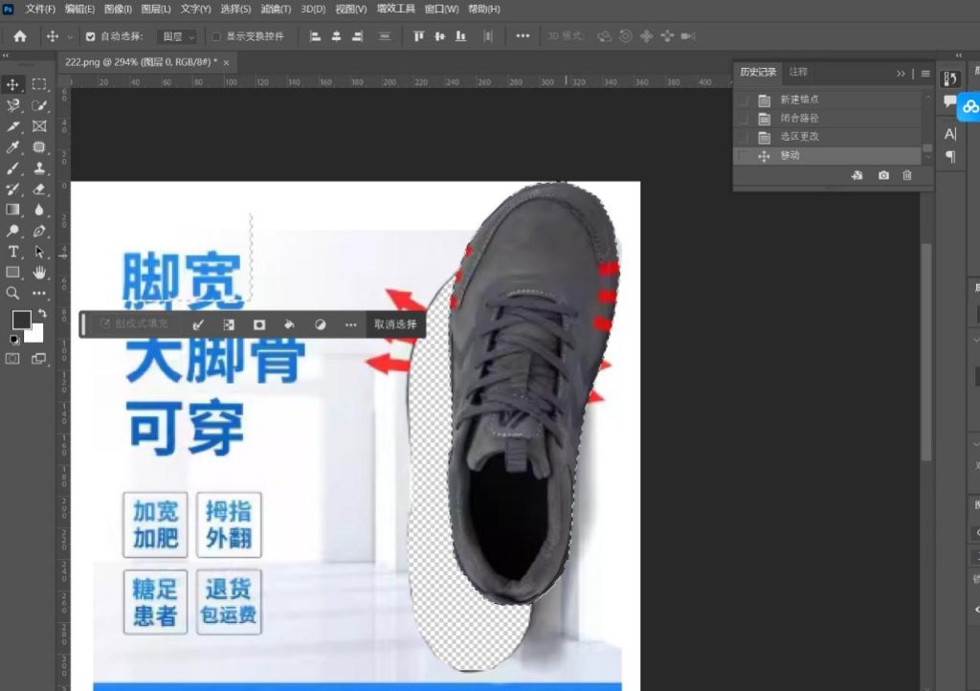
Task: Enable the 显示变换控件 checkbox
Action: [x=216, y=36]
